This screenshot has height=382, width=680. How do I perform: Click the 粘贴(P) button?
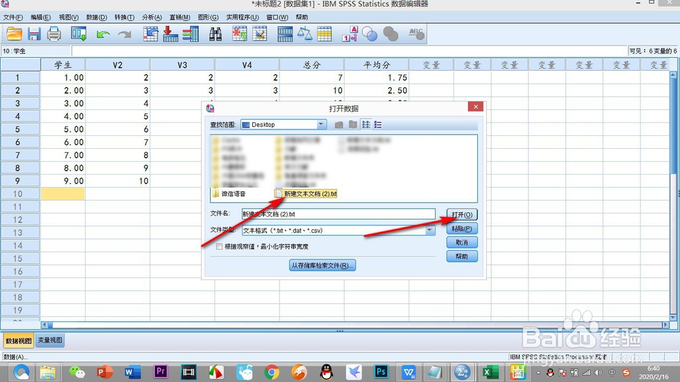(x=462, y=228)
